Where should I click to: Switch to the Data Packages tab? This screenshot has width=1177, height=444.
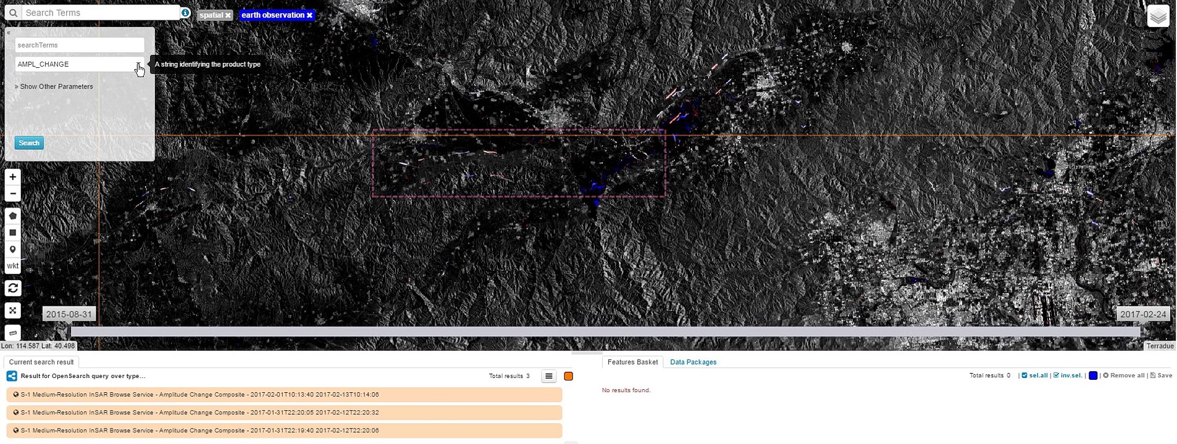tap(693, 363)
